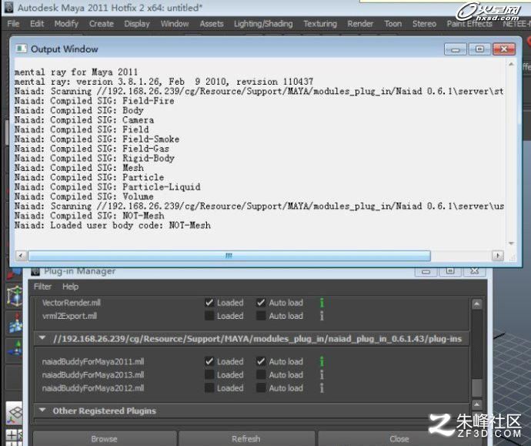Image resolution: width=531 pixels, height=446 pixels.
Task: Minimize the Output Window
Action: pyautogui.click(x=455, y=49)
